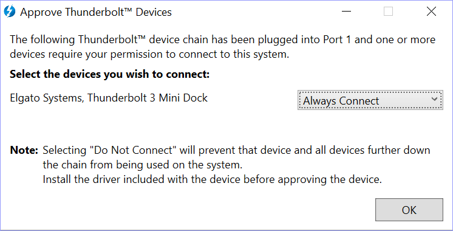Open the Always Connect dropdown
The height and width of the screenshot is (231, 453).
(x=370, y=100)
